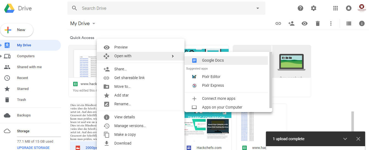Click the 77.1 MB of 15 GB used text

point(35,142)
